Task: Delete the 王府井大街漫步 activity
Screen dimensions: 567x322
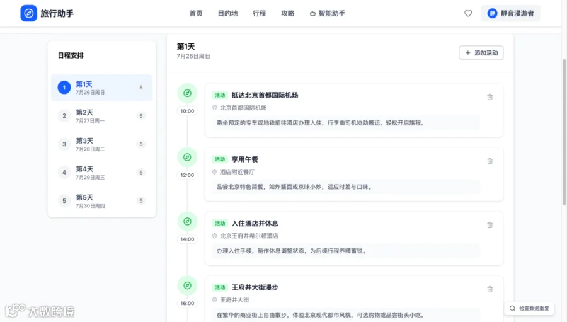Action: click(490, 289)
